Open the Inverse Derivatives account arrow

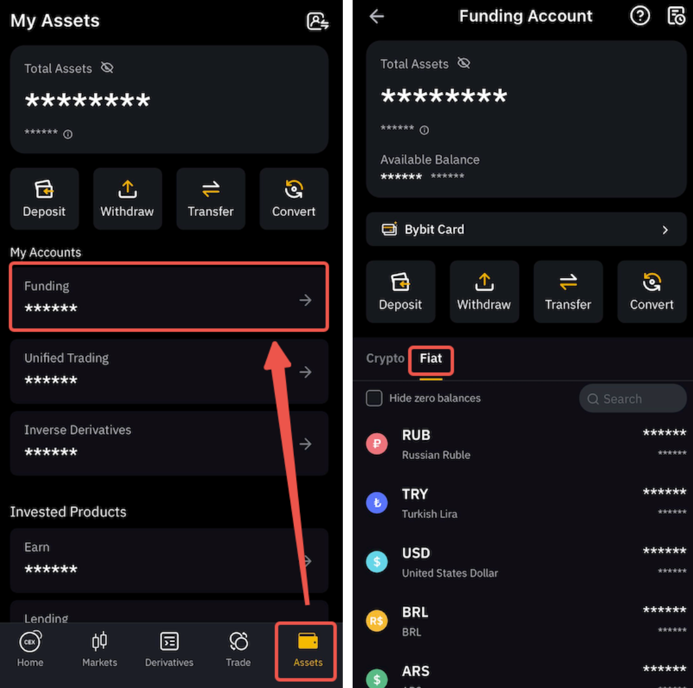305,444
